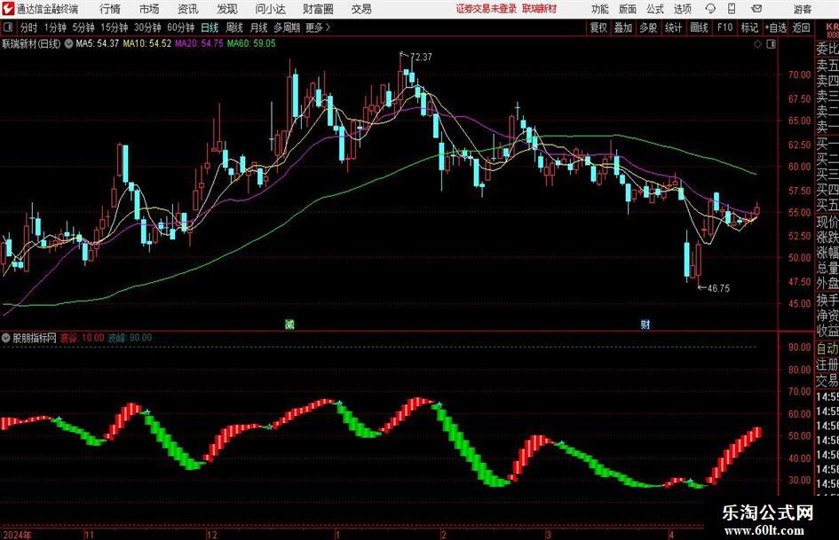Switch to 月线 period tab
This screenshot has height=540, width=839.
coord(259,27)
